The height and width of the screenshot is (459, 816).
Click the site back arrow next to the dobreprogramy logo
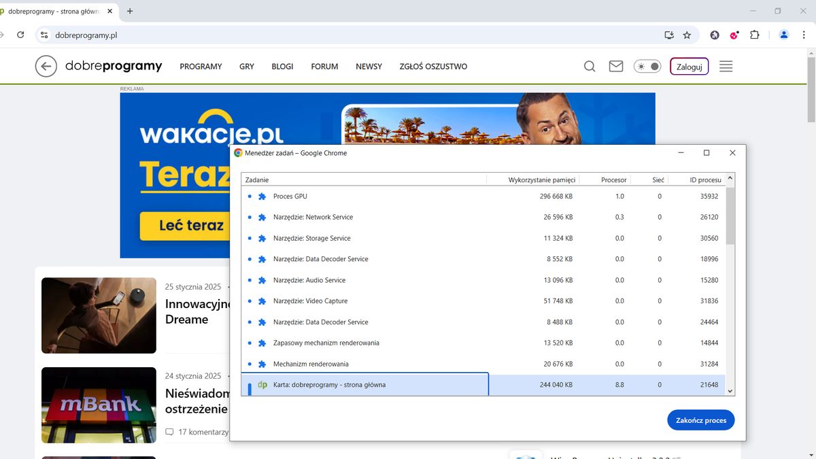(46, 66)
